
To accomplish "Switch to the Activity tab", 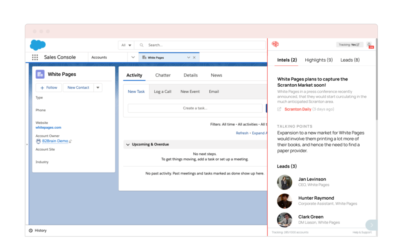I will (134, 75).
